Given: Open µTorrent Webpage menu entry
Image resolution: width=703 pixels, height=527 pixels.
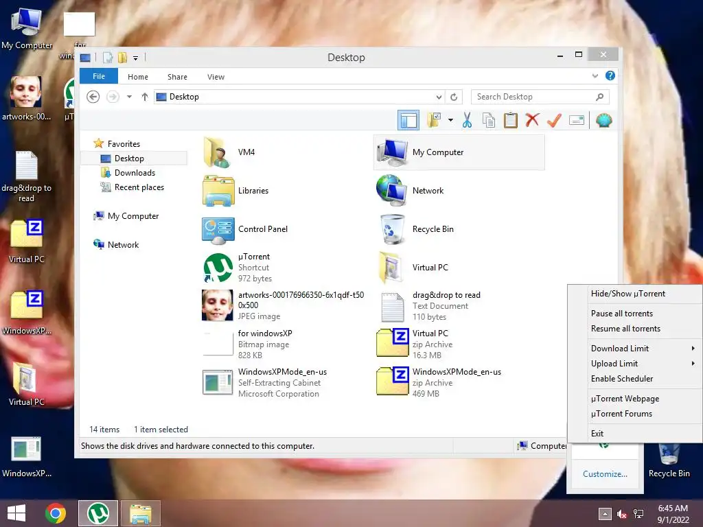Looking at the screenshot, I should [x=635, y=399].
